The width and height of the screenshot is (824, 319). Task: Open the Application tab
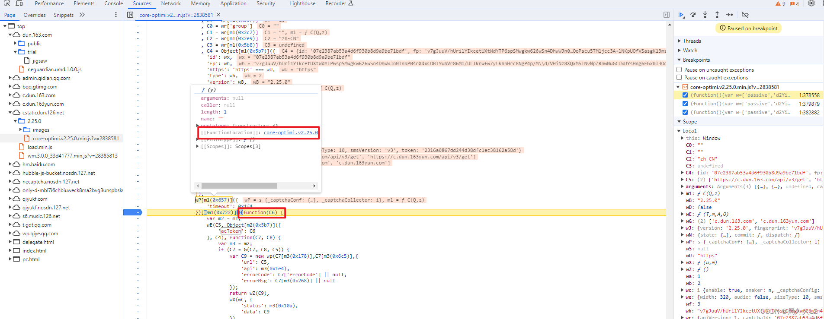coord(233,3)
